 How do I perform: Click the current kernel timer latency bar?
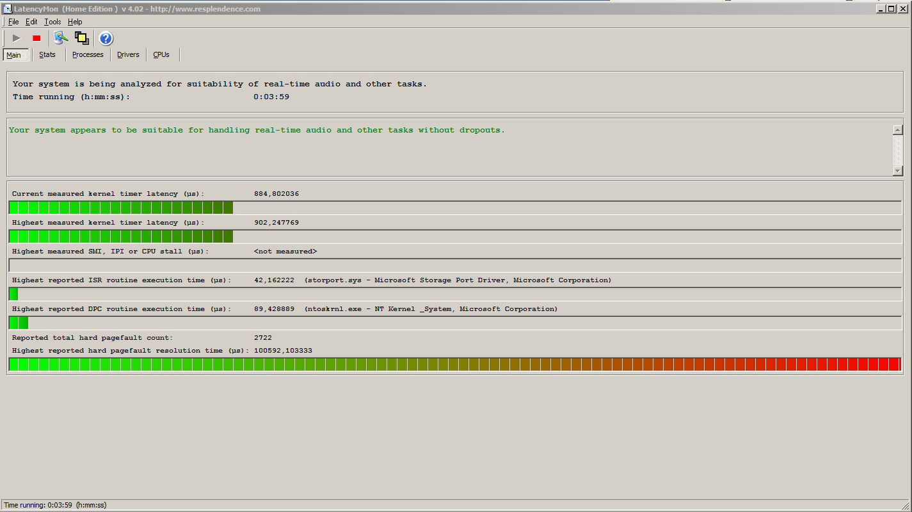click(x=455, y=207)
